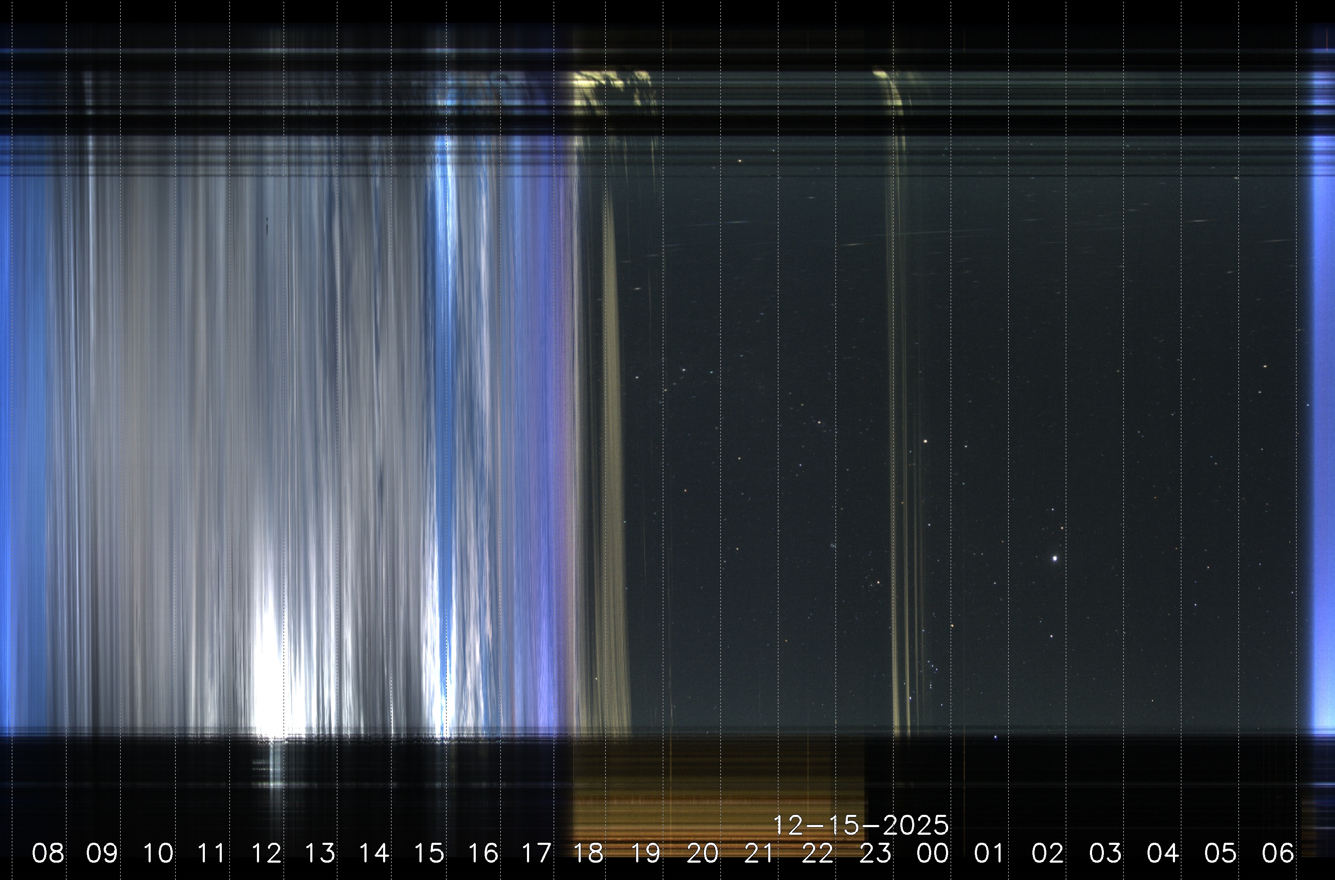Click the 12 noon hour label
Screen dimensions: 1335x880
266,854
